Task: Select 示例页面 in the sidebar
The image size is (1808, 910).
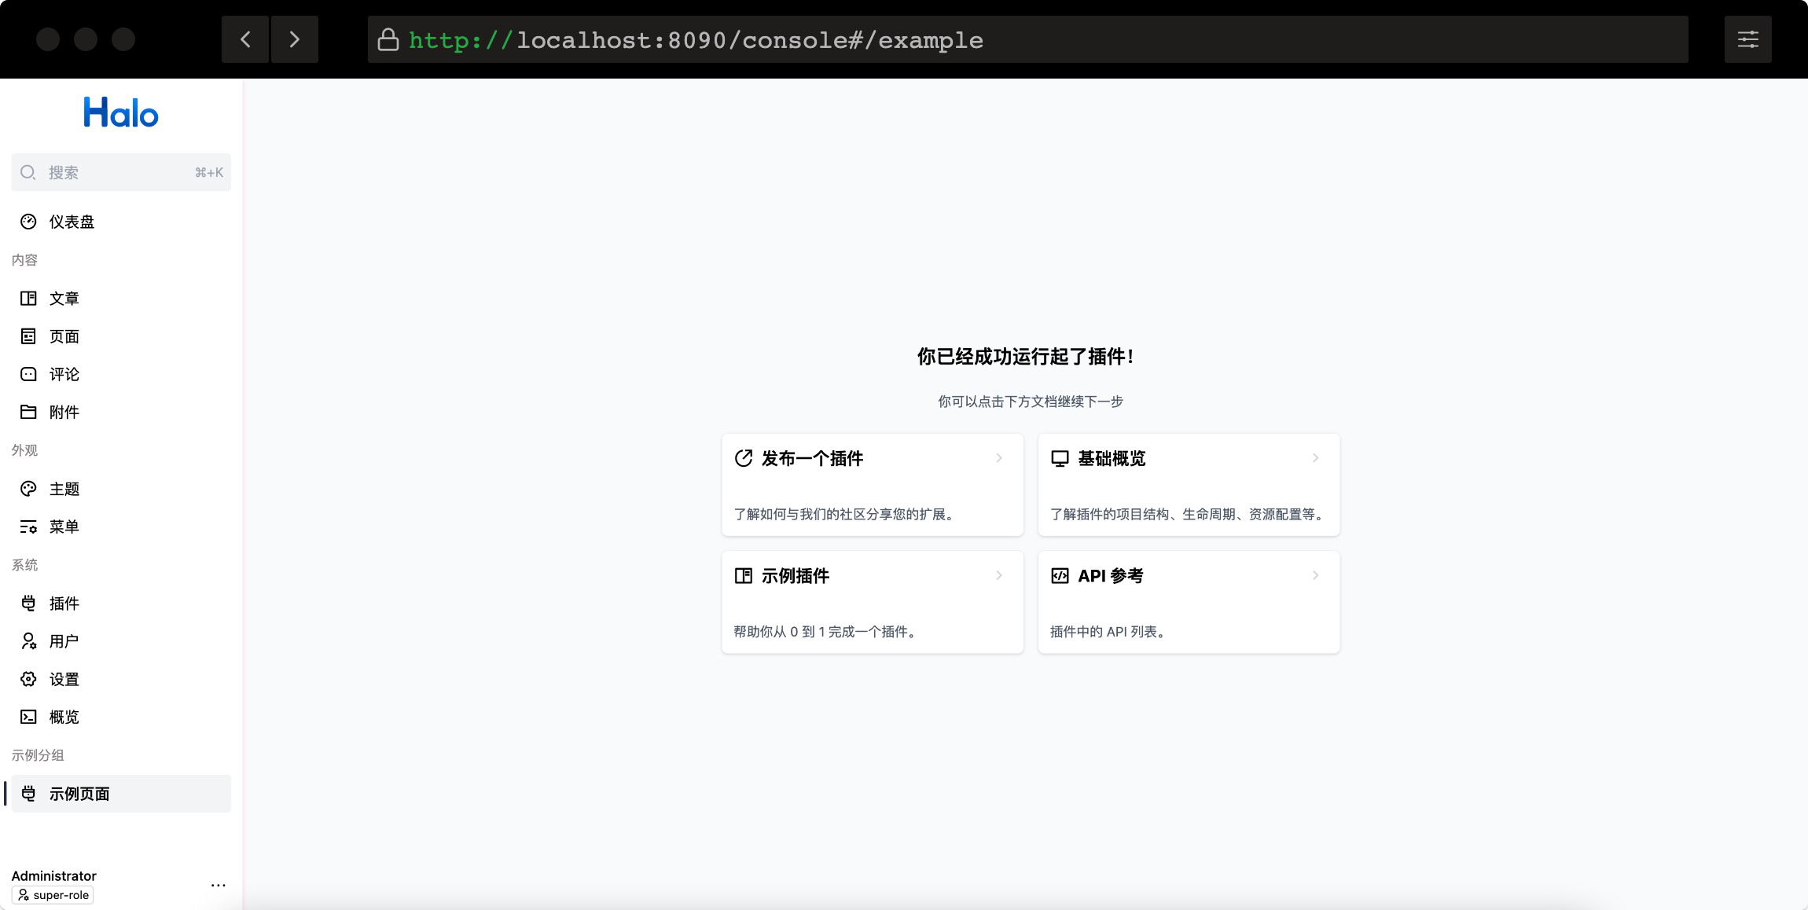Action: 79,794
